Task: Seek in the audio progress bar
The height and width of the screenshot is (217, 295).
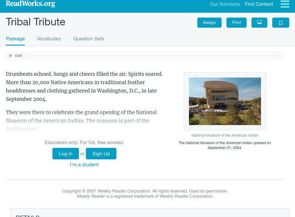Action: coord(153,56)
